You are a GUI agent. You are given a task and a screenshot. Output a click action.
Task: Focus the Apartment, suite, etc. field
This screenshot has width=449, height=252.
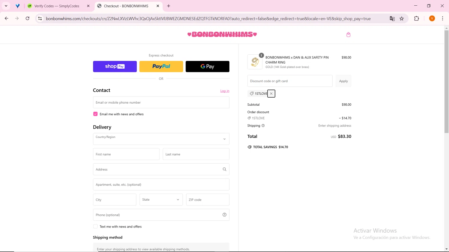click(161, 185)
